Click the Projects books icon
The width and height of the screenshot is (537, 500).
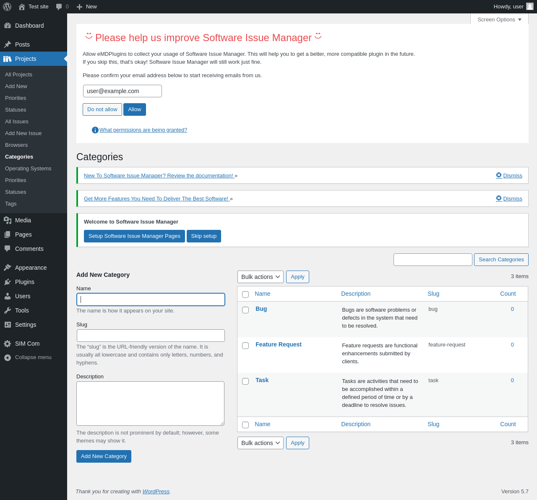pyautogui.click(x=8, y=59)
